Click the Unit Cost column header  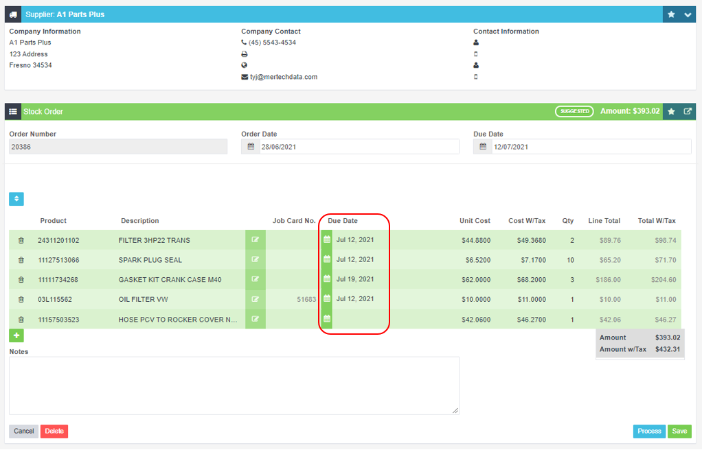tap(475, 220)
